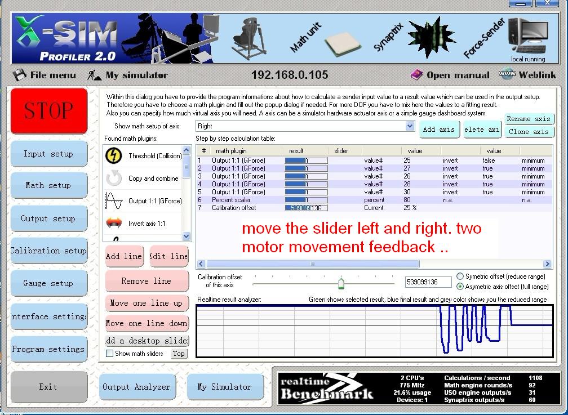
Task: Enable the Show math sliders checkbox
Action: coord(109,354)
